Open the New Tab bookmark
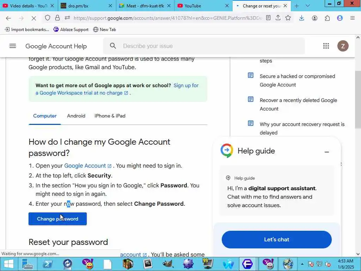361x271 pixels. [104, 30]
